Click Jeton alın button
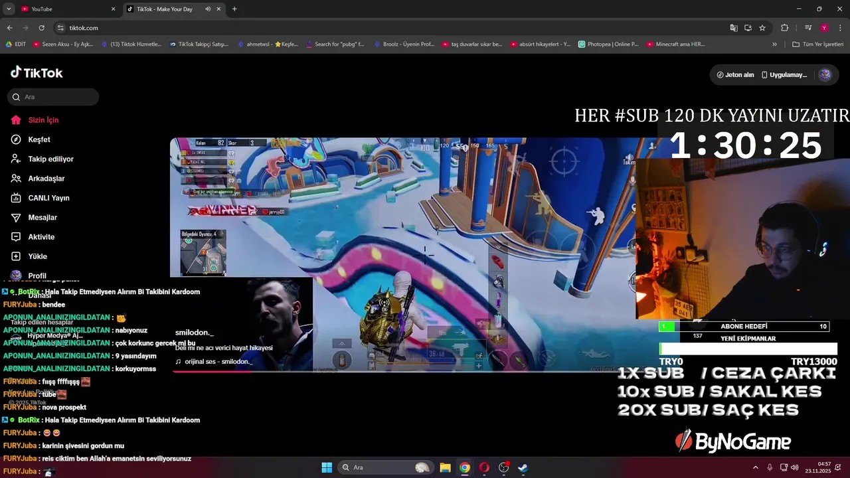Image resolution: width=850 pixels, height=478 pixels. pos(735,75)
